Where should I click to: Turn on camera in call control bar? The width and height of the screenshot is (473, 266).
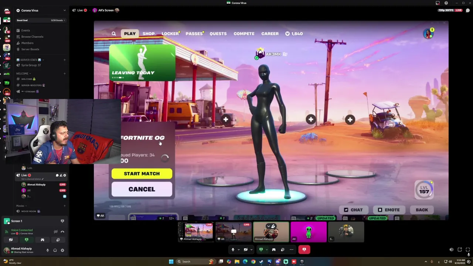coord(245,249)
